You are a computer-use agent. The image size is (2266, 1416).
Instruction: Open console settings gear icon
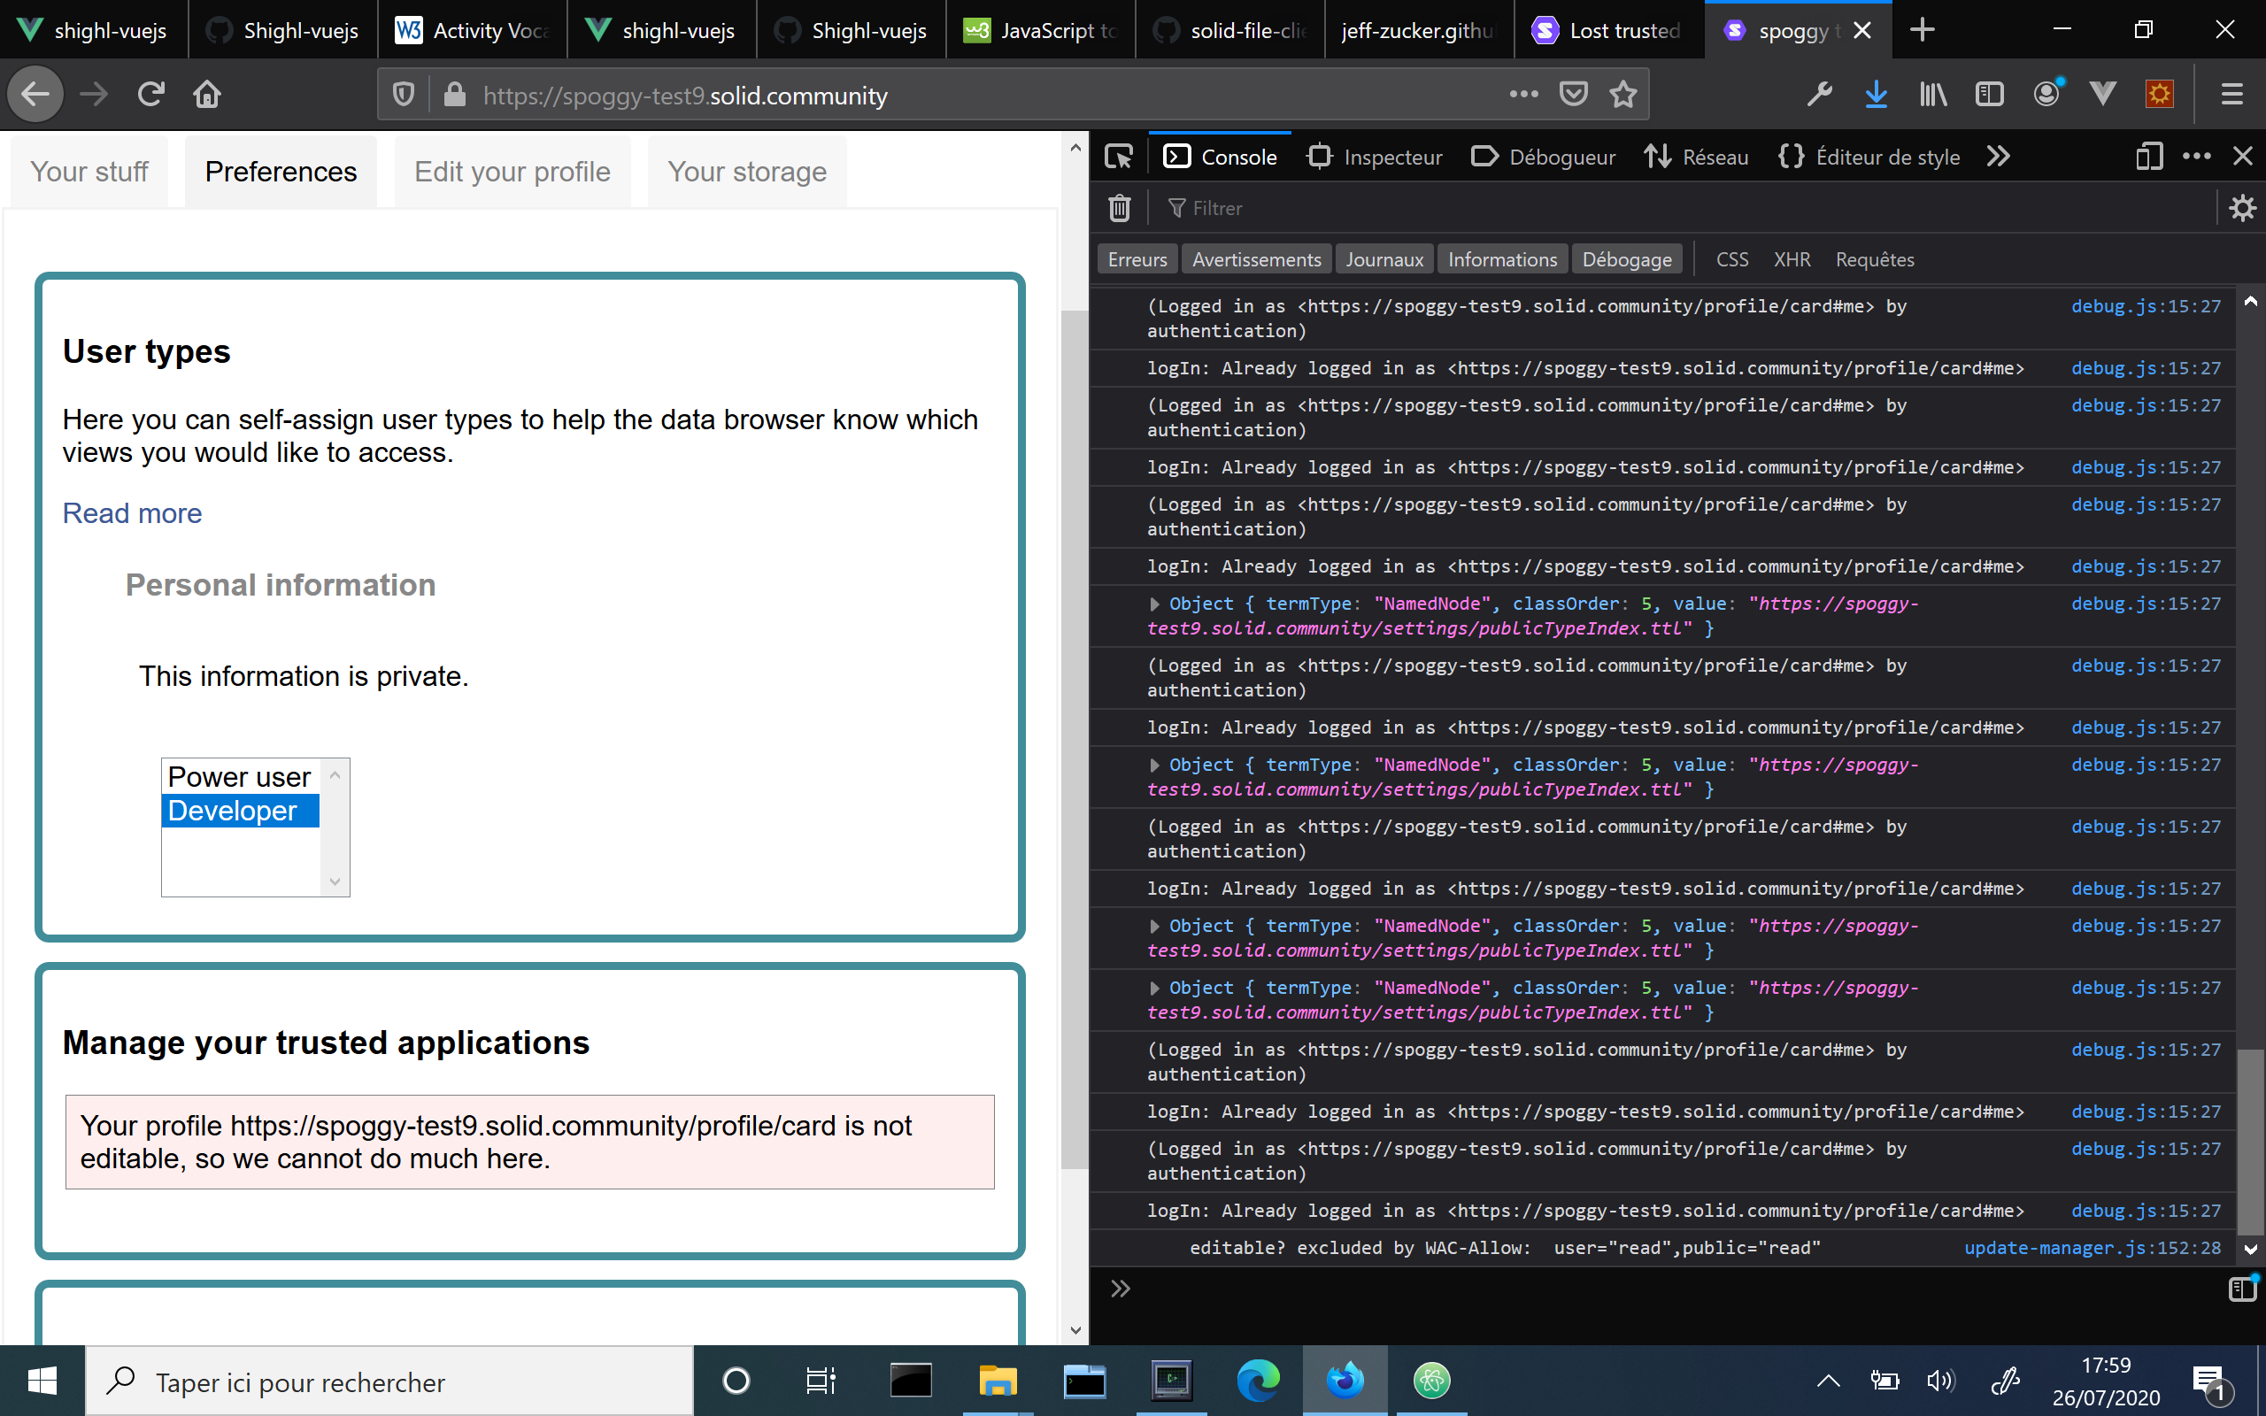point(2241,208)
